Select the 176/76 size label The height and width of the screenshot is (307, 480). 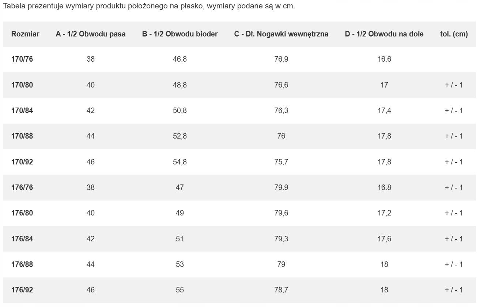[22, 187]
